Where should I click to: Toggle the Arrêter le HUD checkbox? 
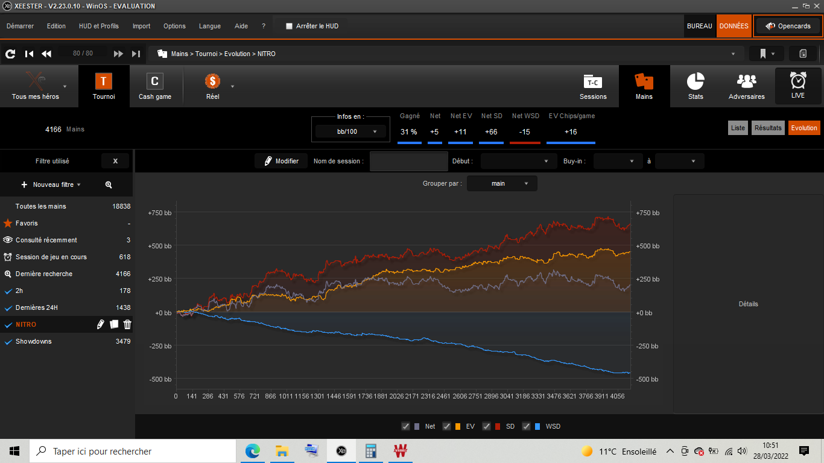289,26
